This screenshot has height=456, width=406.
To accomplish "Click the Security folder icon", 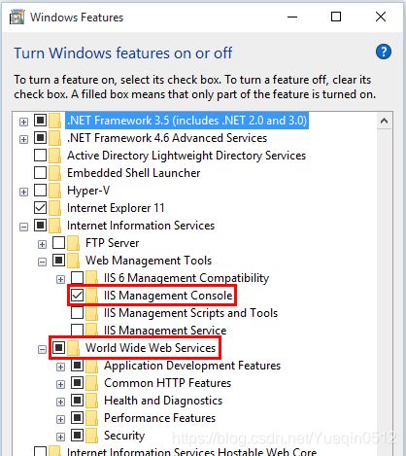I will click(x=92, y=436).
